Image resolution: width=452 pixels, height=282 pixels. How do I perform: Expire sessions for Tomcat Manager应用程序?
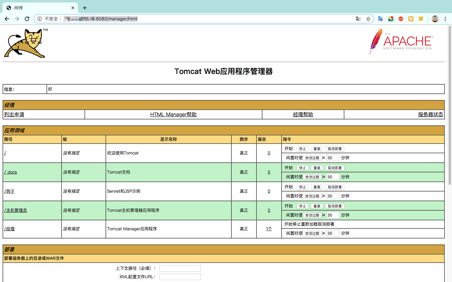tap(312, 233)
